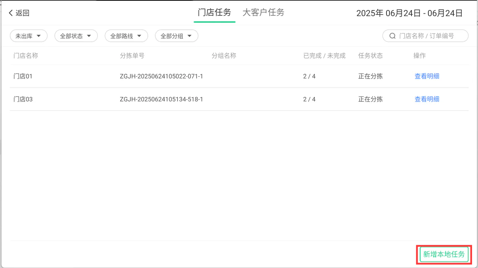Open 查看明细 for the 门店03 row

click(427, 99)
